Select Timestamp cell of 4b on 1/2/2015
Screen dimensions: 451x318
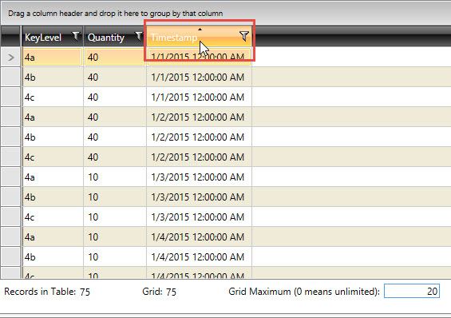(x=200, y=137)
